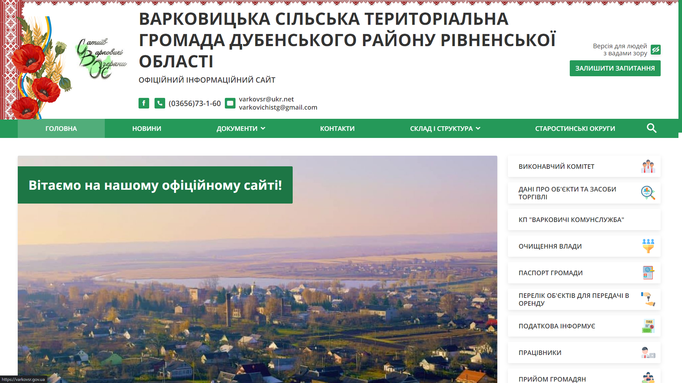Click the green email envelope icon
Screen dimensions: 682x383
[230, 103]
